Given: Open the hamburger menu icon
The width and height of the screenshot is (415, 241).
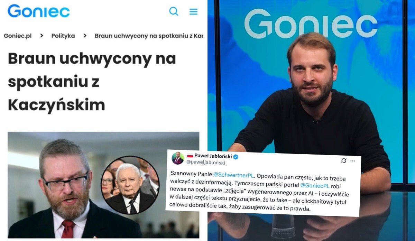Looking at the screenshot, I should coord(193,12).
